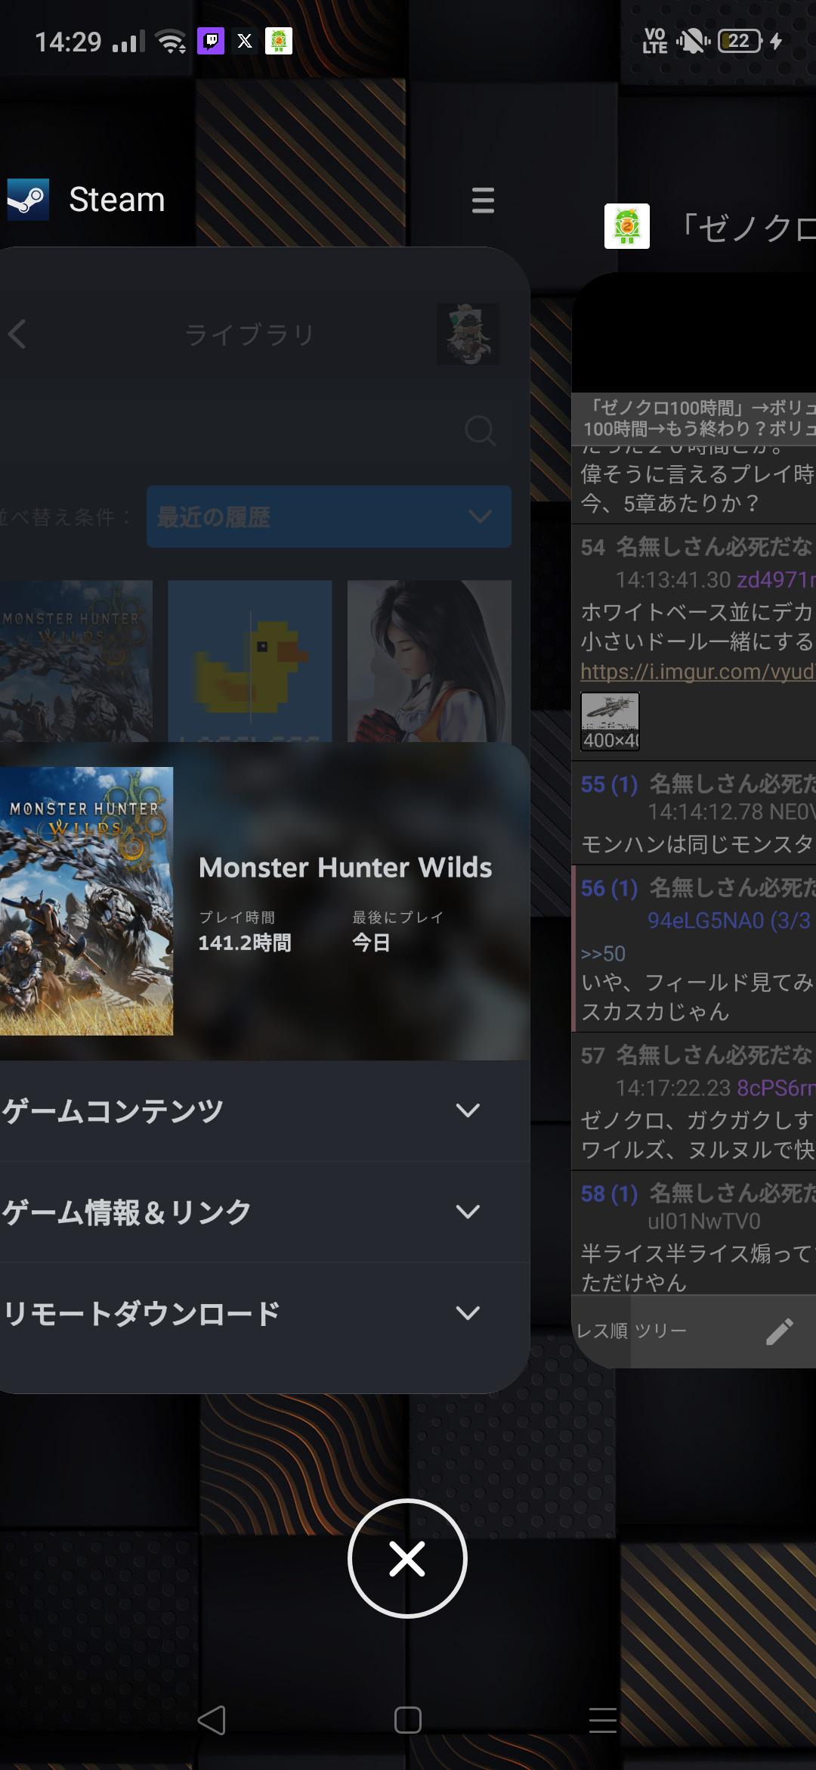Open the Steam app card menu

tap(483, 200)
